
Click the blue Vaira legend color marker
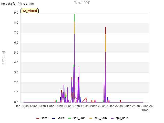[54, 118]
